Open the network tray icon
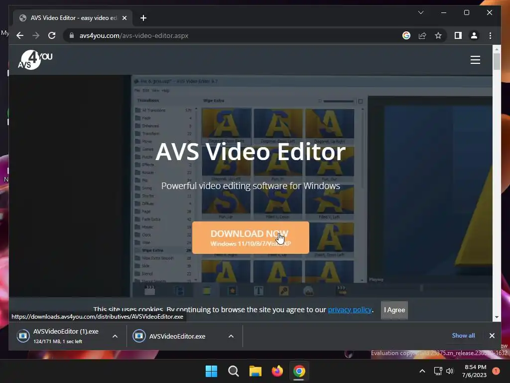 (x=438, y=371)
